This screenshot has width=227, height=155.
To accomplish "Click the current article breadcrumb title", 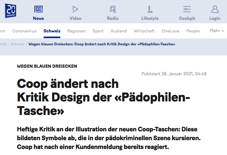I will click(x=102, y=44).
